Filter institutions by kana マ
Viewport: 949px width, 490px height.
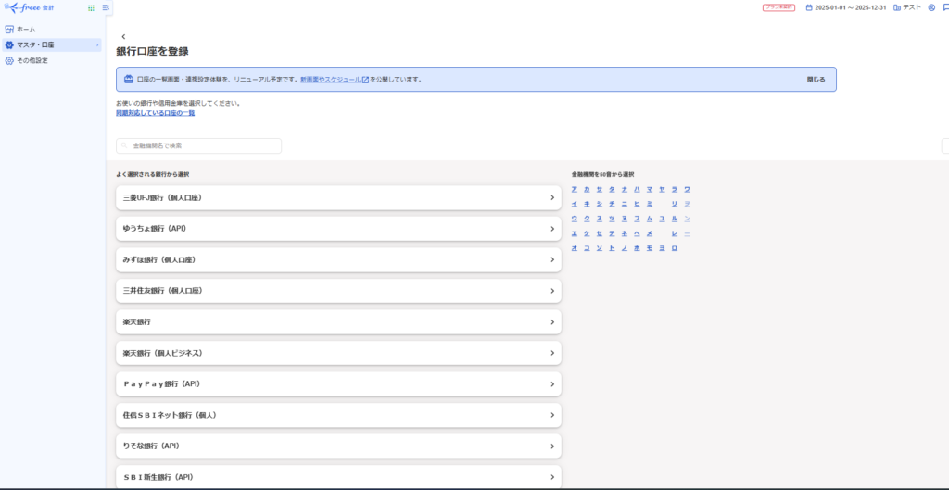click(650, 189)
